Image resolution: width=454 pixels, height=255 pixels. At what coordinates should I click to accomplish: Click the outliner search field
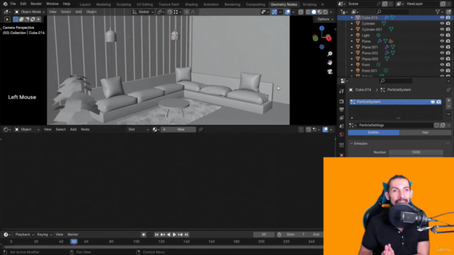point(392,12)
